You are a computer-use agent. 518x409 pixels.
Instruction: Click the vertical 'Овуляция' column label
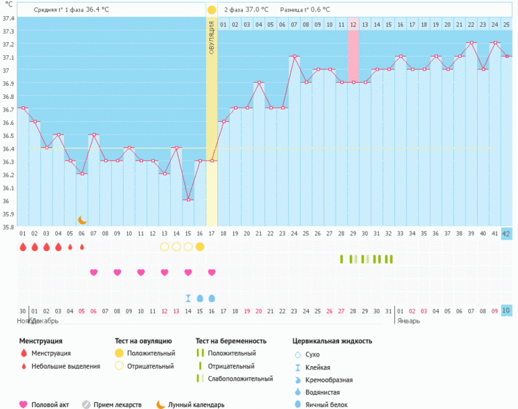(211, 37)
